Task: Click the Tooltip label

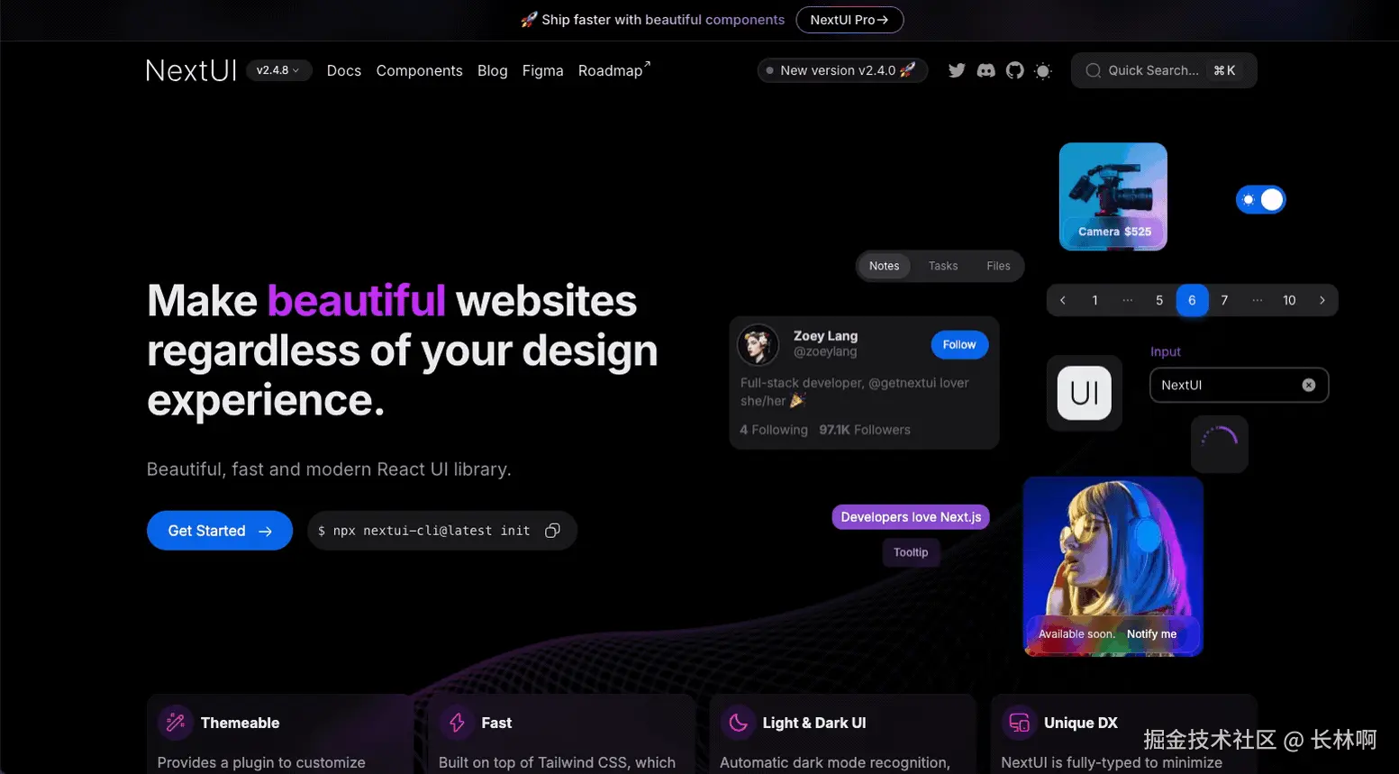Action: click(911, 552)
